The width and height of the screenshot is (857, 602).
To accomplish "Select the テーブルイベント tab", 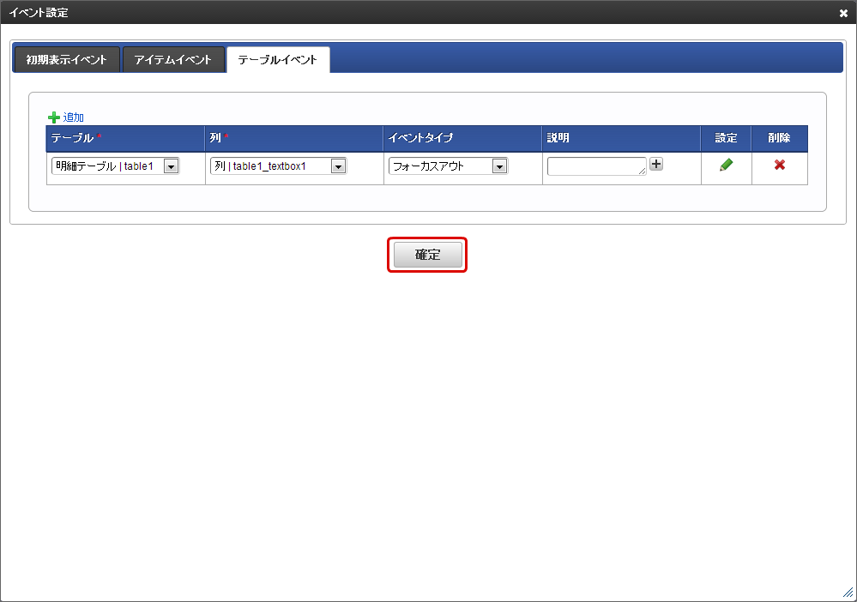I will [278, 59].
